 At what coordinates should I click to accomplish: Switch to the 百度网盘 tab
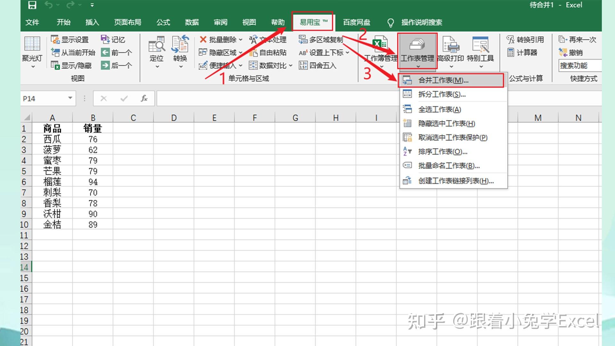[x=357, y=22]
